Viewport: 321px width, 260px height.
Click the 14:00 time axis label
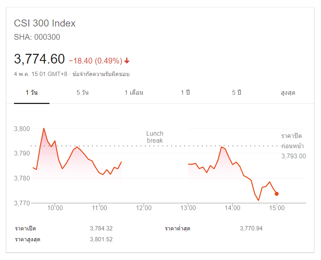232,208
